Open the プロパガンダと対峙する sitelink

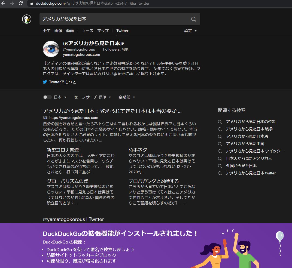[154, 181]
